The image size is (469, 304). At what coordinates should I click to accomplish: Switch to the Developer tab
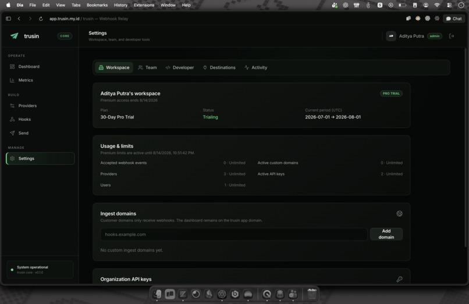click(x=180, y=67)
